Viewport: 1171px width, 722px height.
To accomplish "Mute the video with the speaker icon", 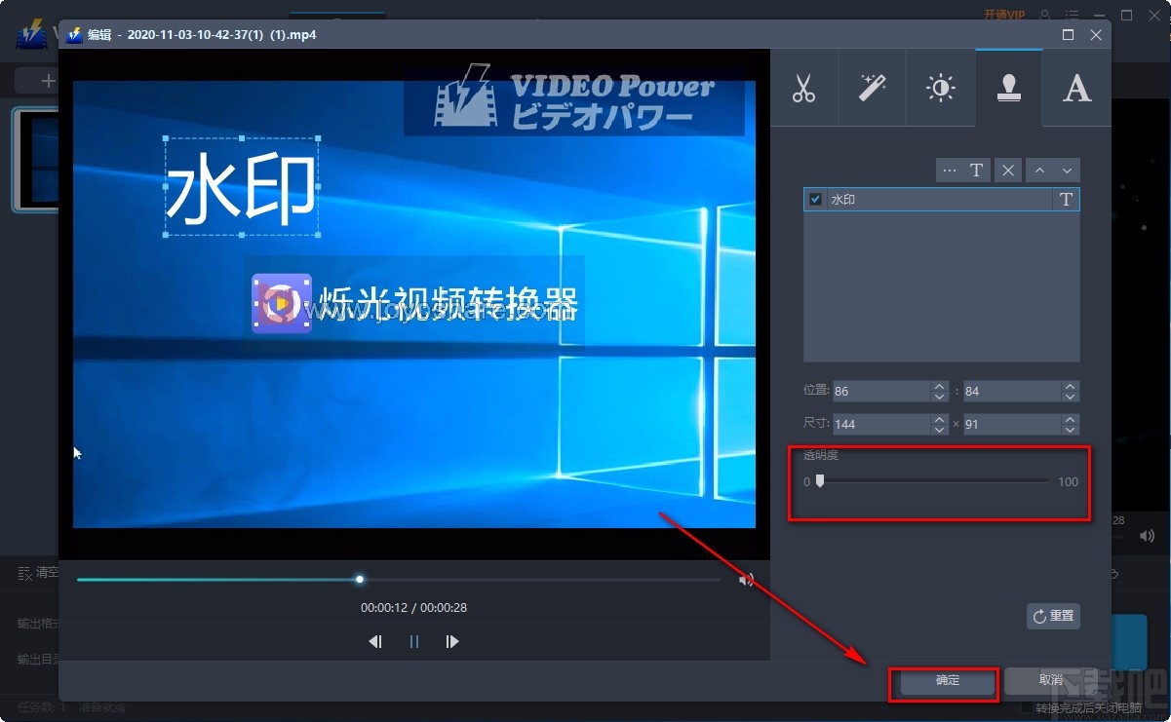I will [747, 579].
